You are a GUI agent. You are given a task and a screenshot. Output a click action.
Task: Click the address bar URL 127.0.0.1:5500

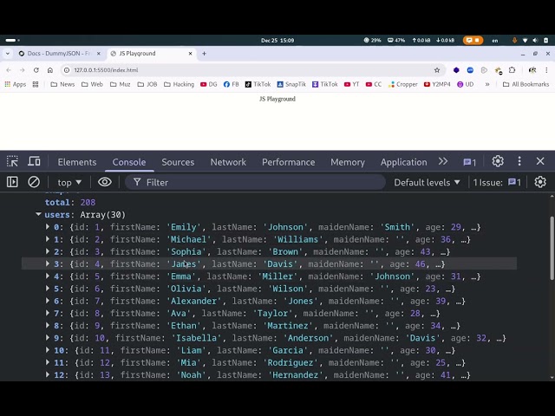tap(106, 70)
